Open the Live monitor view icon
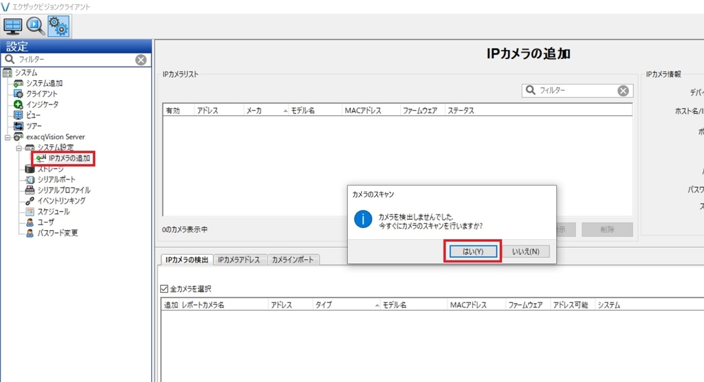The image size is (704, 382). (x=12, y=26)
